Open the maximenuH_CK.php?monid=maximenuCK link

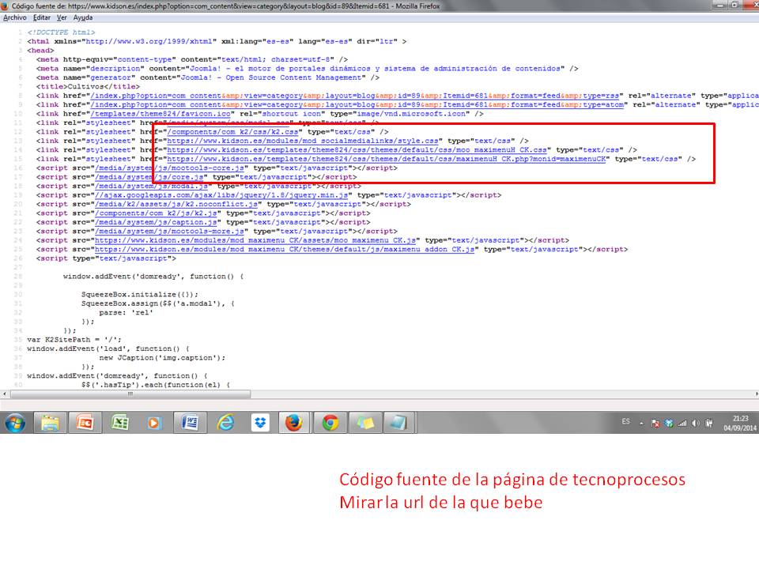(x=387, y=159)
